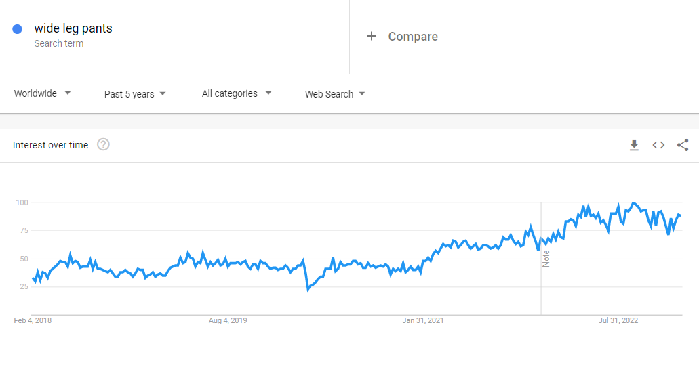Download the interest over time CSV

pyautogui.click(x=634, y=145)
